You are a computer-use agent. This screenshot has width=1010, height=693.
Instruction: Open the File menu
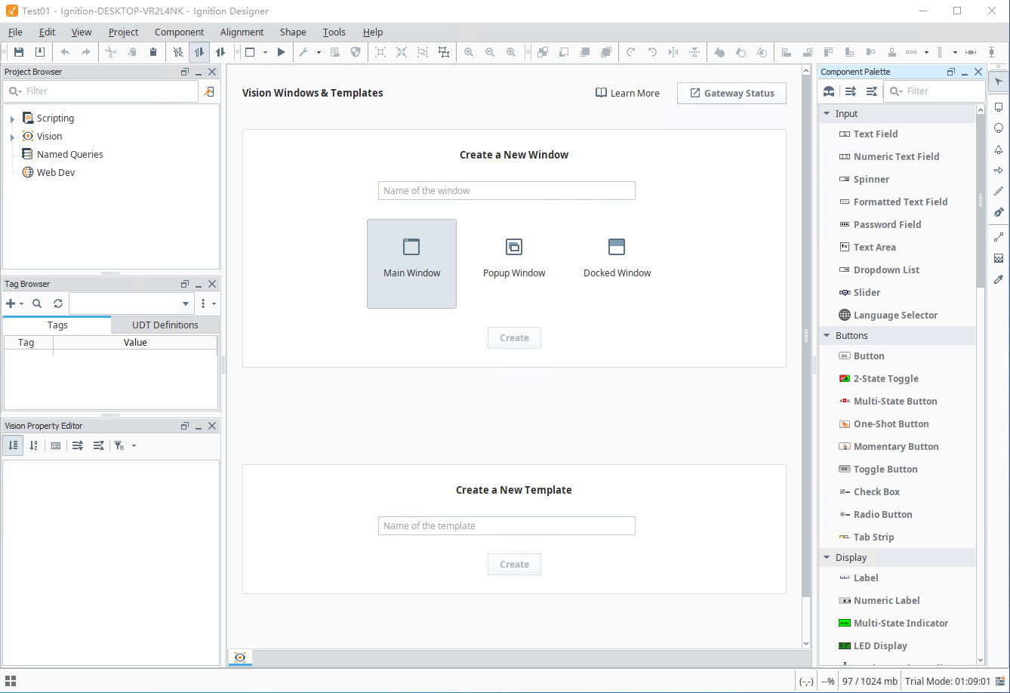coord(15,32)
